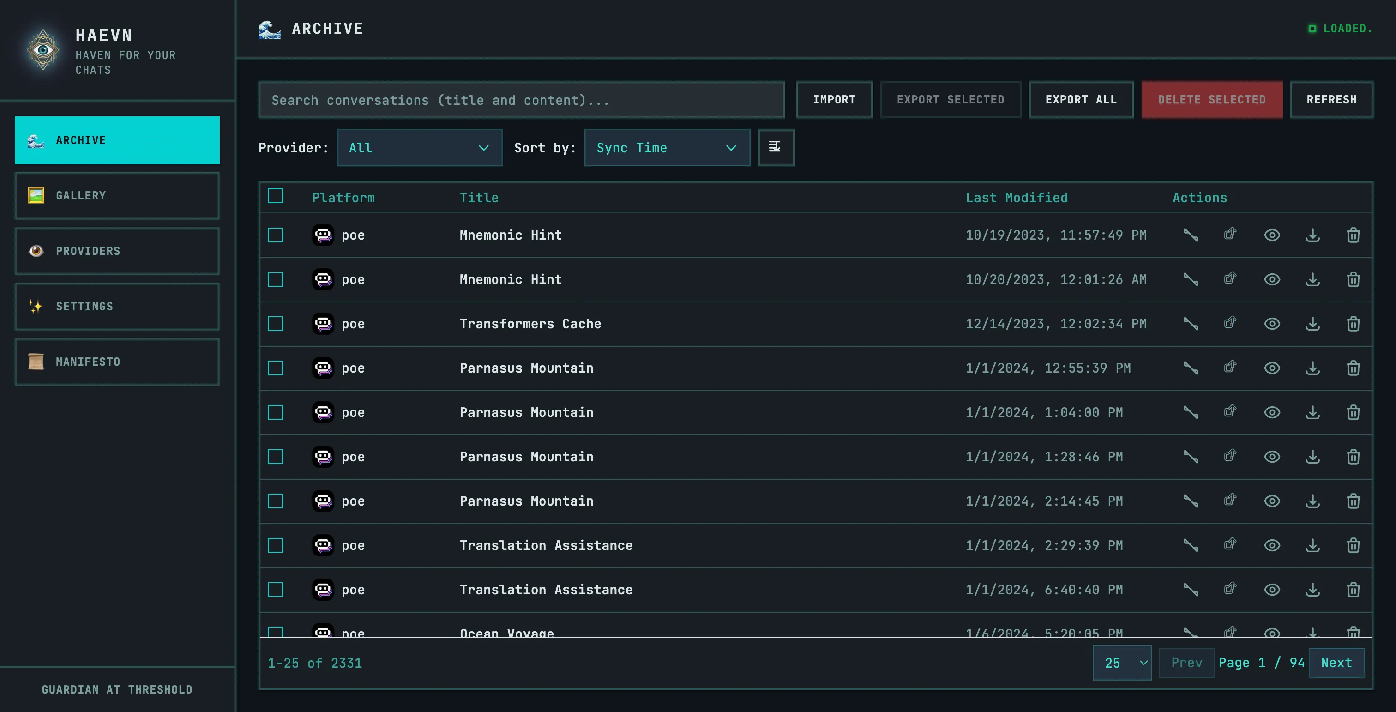The height and width of the screenshot is (712, 1396).
Task: Open the Manifesto section
Action: click(x=116, y=362)
